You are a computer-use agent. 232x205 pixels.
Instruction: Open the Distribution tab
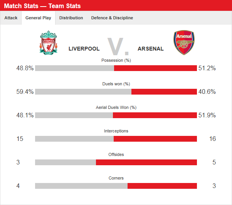71,18
